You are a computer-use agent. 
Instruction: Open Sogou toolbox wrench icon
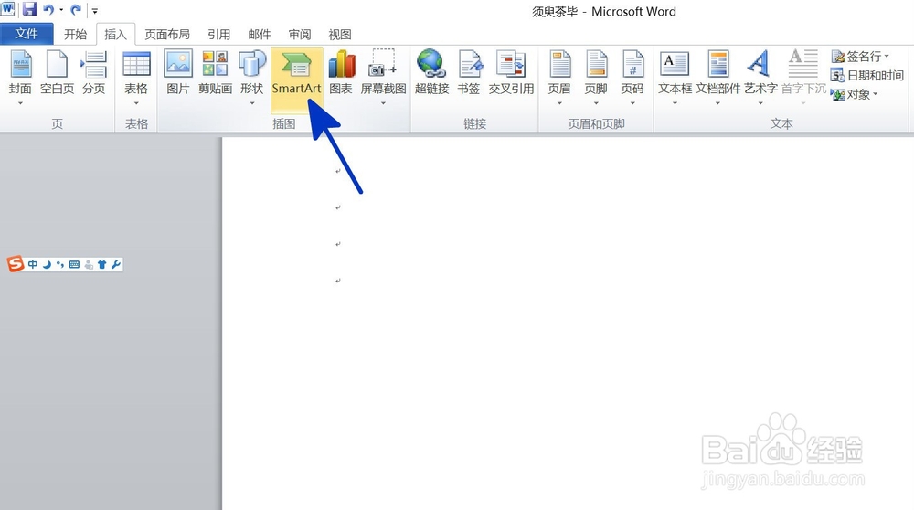pyautogui.click(x=115, y=265)
